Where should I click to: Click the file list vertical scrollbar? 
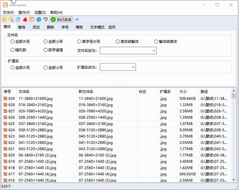coord(233,135)
